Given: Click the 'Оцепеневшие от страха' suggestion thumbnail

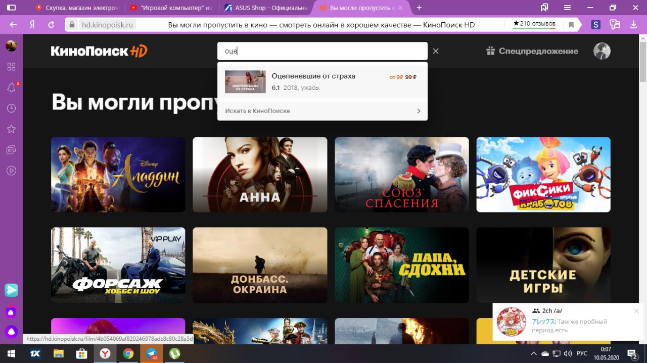Looking at the screenshot, I should pos(245,82).
